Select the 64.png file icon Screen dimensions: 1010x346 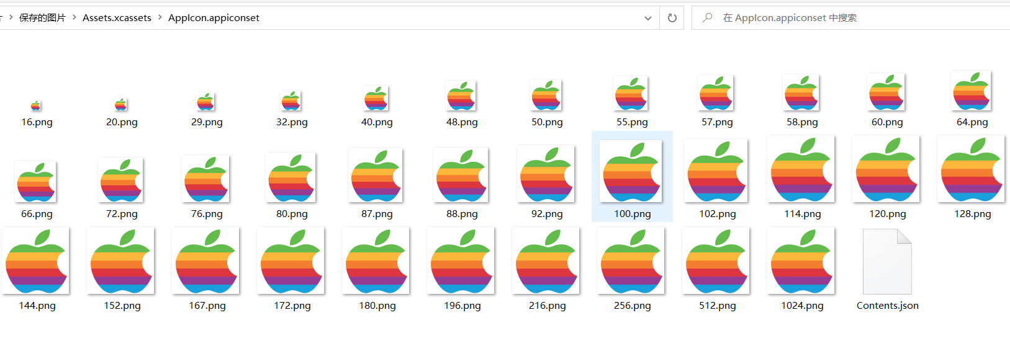click(x=972, y=91)
